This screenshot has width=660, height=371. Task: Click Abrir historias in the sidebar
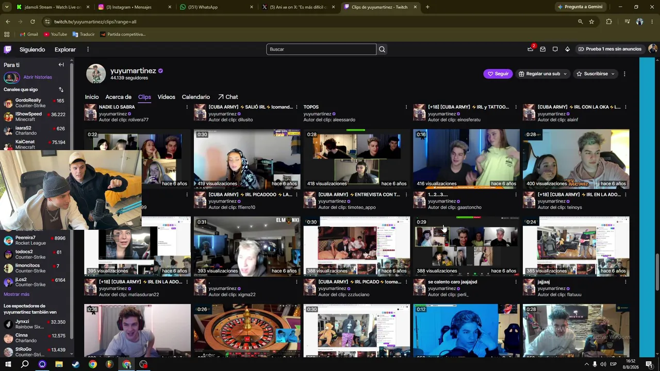point(38,77)
